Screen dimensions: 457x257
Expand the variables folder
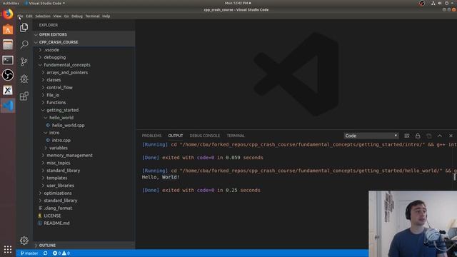click(x=84, y=148)
